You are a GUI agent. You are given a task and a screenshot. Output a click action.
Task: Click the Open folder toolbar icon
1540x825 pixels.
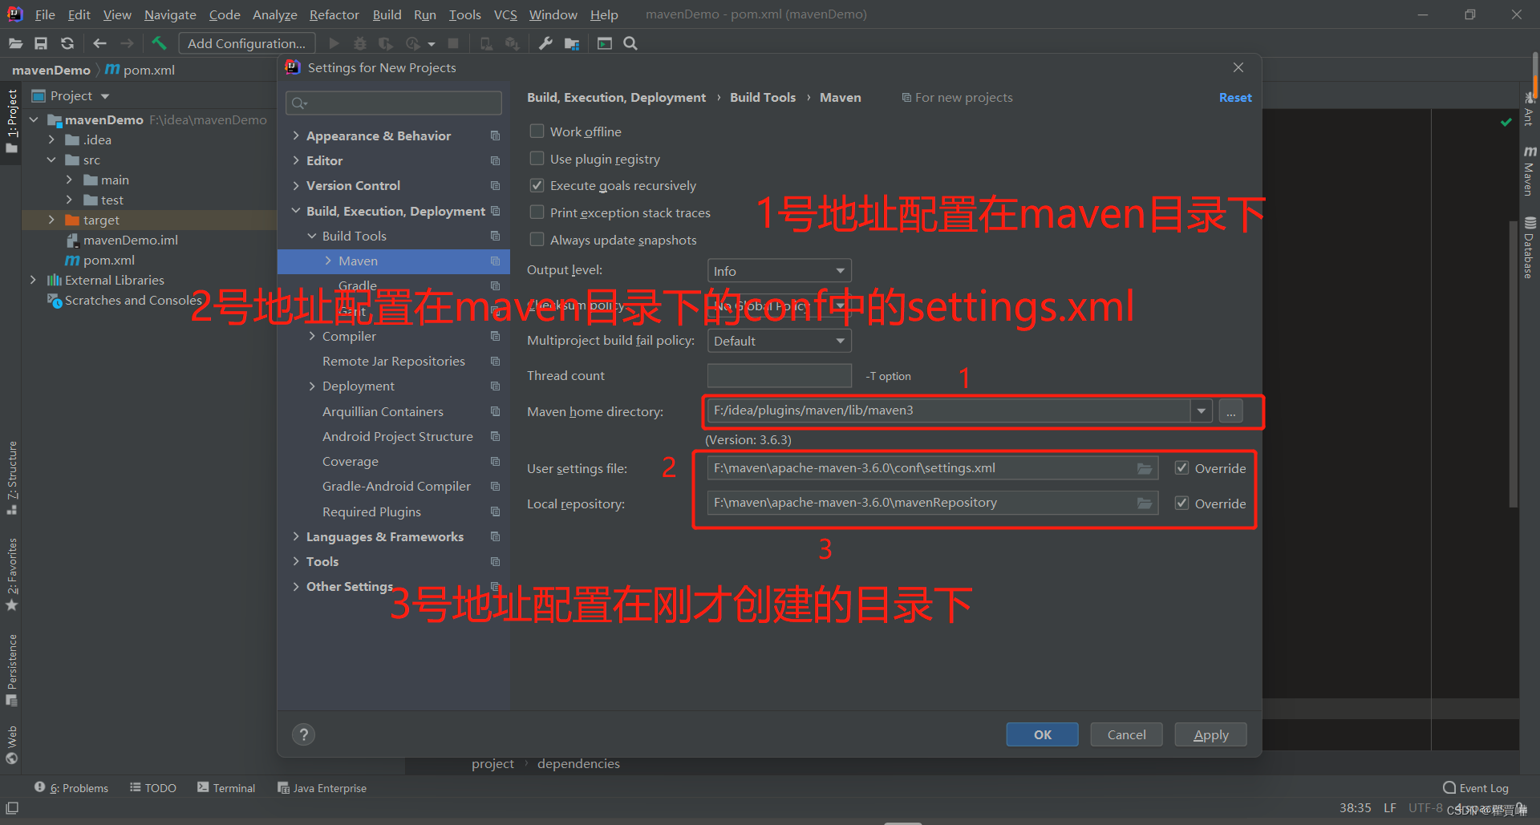click(x=15, y=43)
